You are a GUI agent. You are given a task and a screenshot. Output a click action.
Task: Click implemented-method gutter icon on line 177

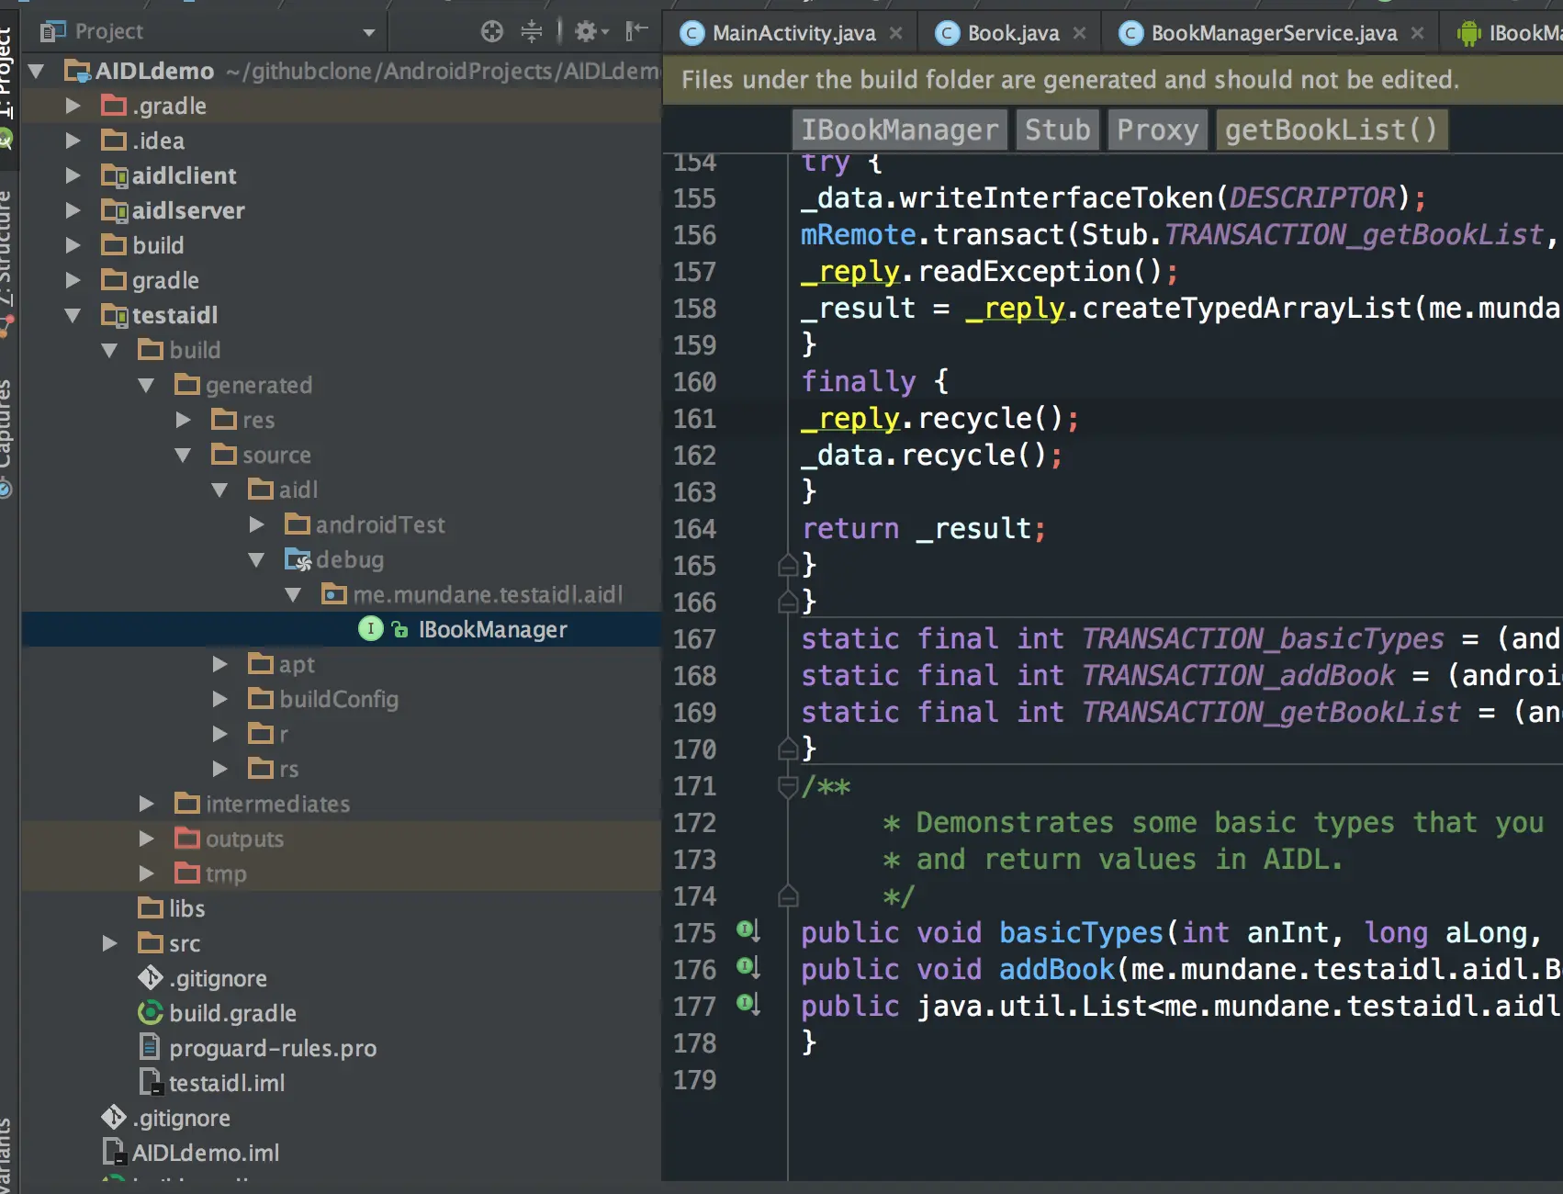[x=748, y=1004]
